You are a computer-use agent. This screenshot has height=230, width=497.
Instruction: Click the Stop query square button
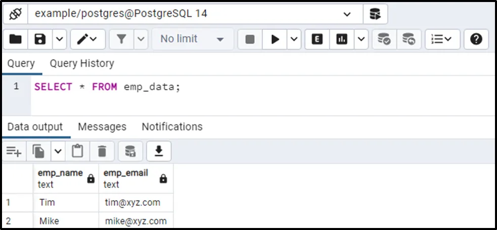pos(250,39)
